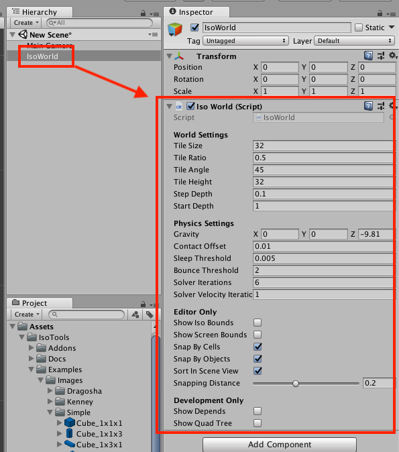Screen dimensions: 399x452
Task: Open the Layer dropdown showing Default
Action: pyautogui.click(x=354, y=41)
